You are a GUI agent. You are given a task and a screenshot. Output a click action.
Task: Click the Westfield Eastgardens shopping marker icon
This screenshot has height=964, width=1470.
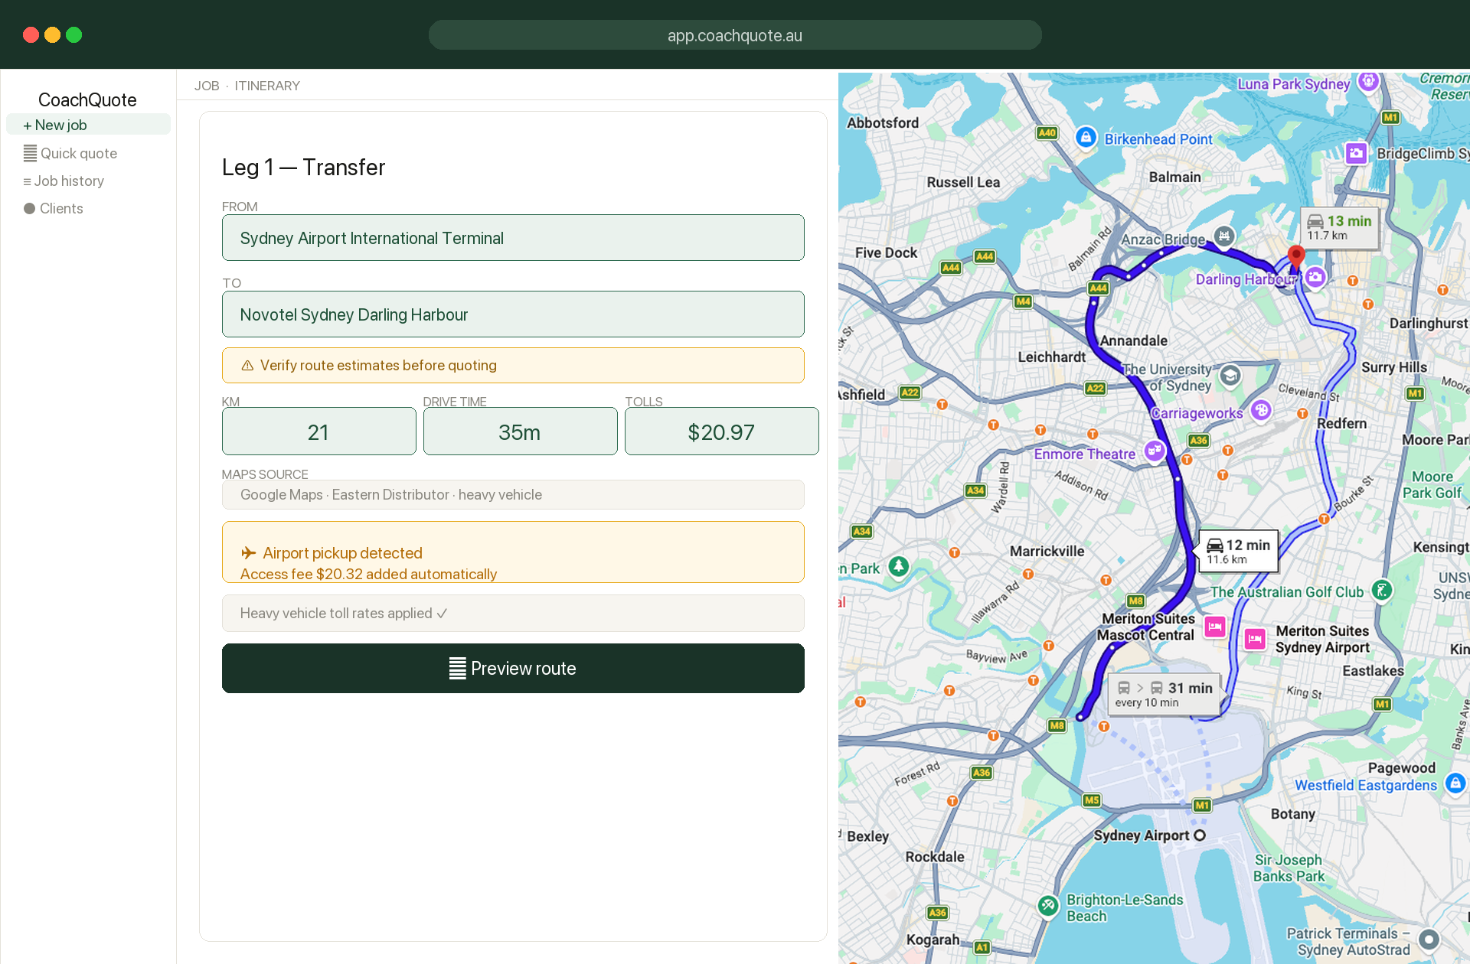(x=1455, y=783)
